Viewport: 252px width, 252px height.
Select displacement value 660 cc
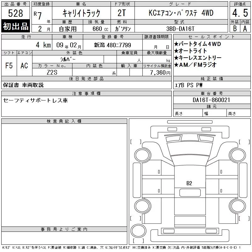(x=100, y=29)
